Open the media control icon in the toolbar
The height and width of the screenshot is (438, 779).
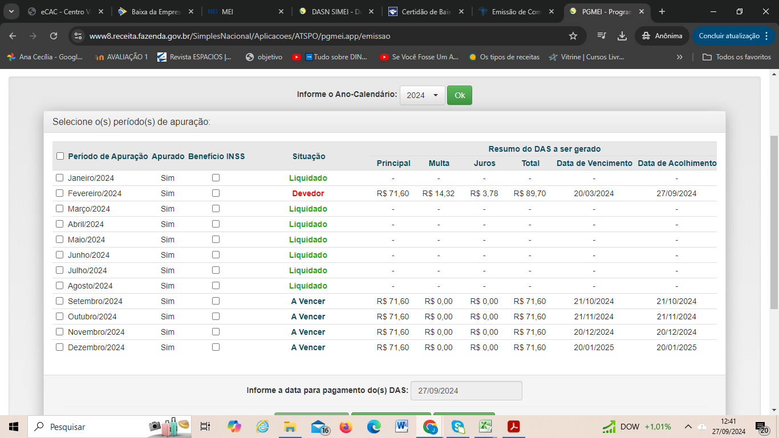click(x=602, y=36)
